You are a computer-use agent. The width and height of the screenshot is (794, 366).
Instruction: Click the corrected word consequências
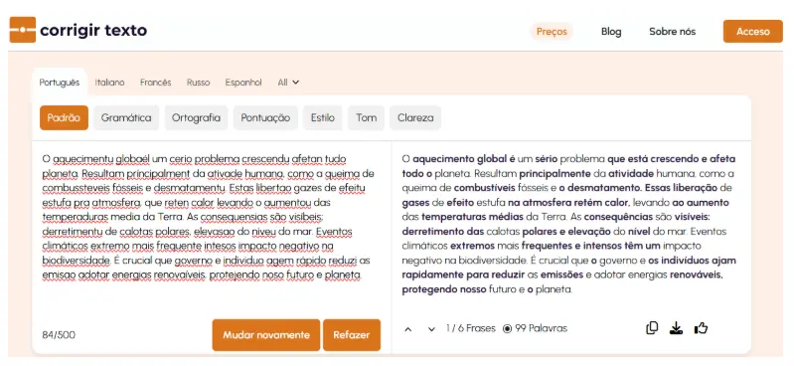click(618, 217)
